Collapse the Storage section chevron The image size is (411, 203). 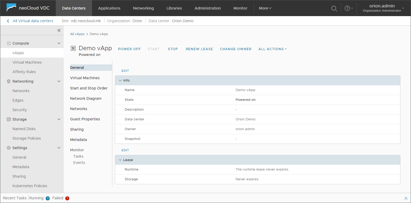pos(59,119)
